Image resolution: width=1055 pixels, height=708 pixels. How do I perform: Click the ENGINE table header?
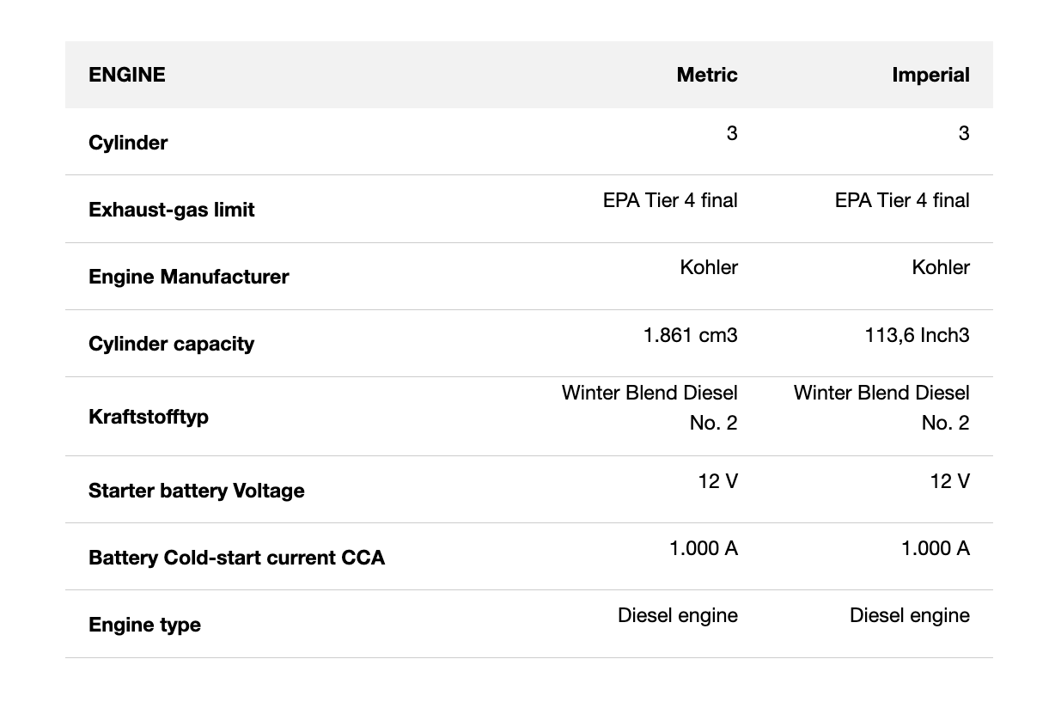[127, 75]
